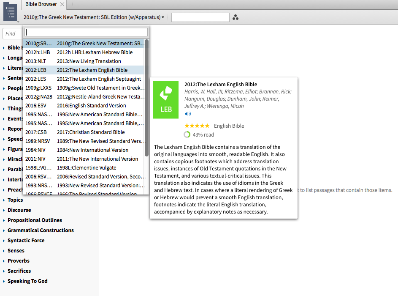The image size is (398, 296).
Task: Click the Find filter field
Action: (x=12, y=33)
